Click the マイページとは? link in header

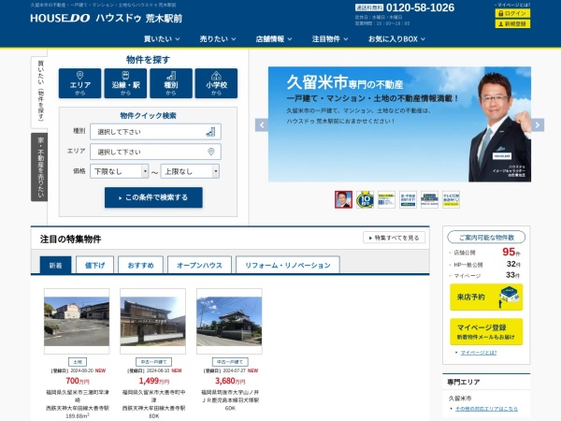coord(512,5)
